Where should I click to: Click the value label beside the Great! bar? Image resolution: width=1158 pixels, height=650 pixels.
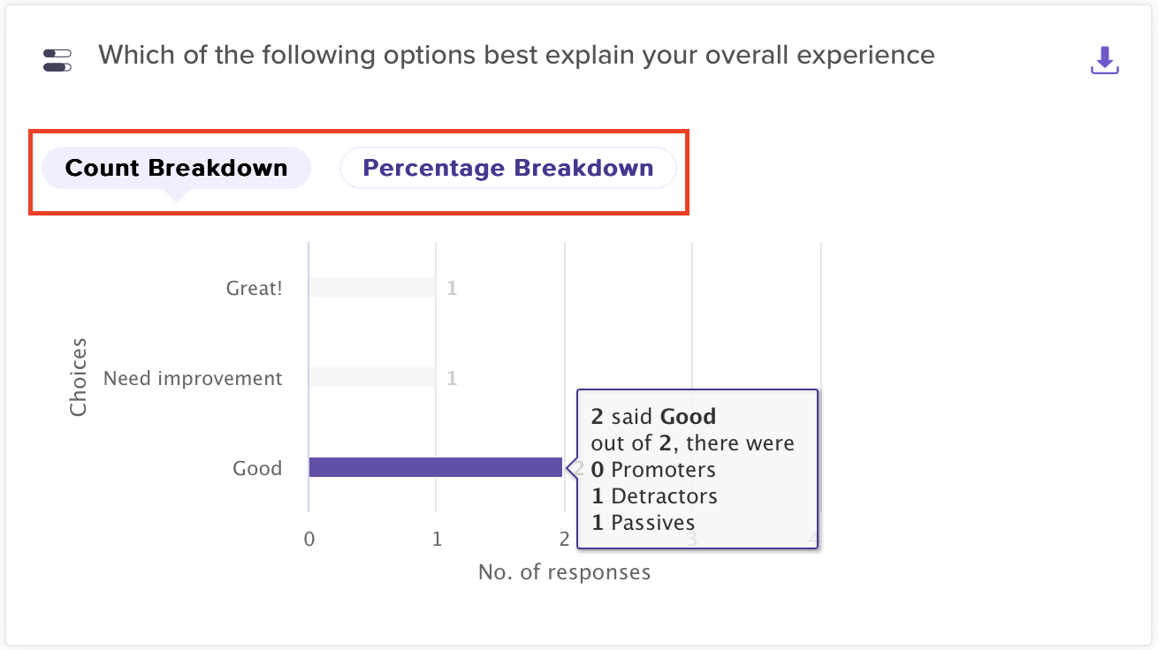coord(452,288)
